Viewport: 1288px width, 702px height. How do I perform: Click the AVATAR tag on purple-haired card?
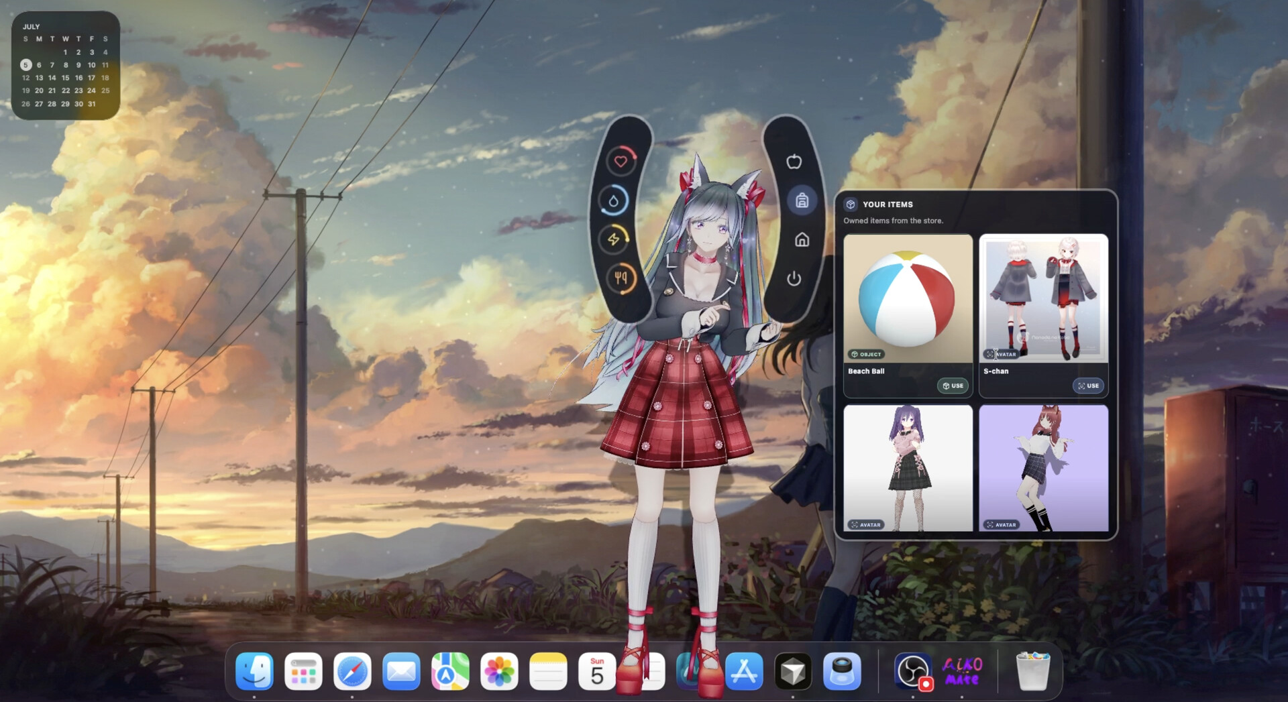coord(865,524)
